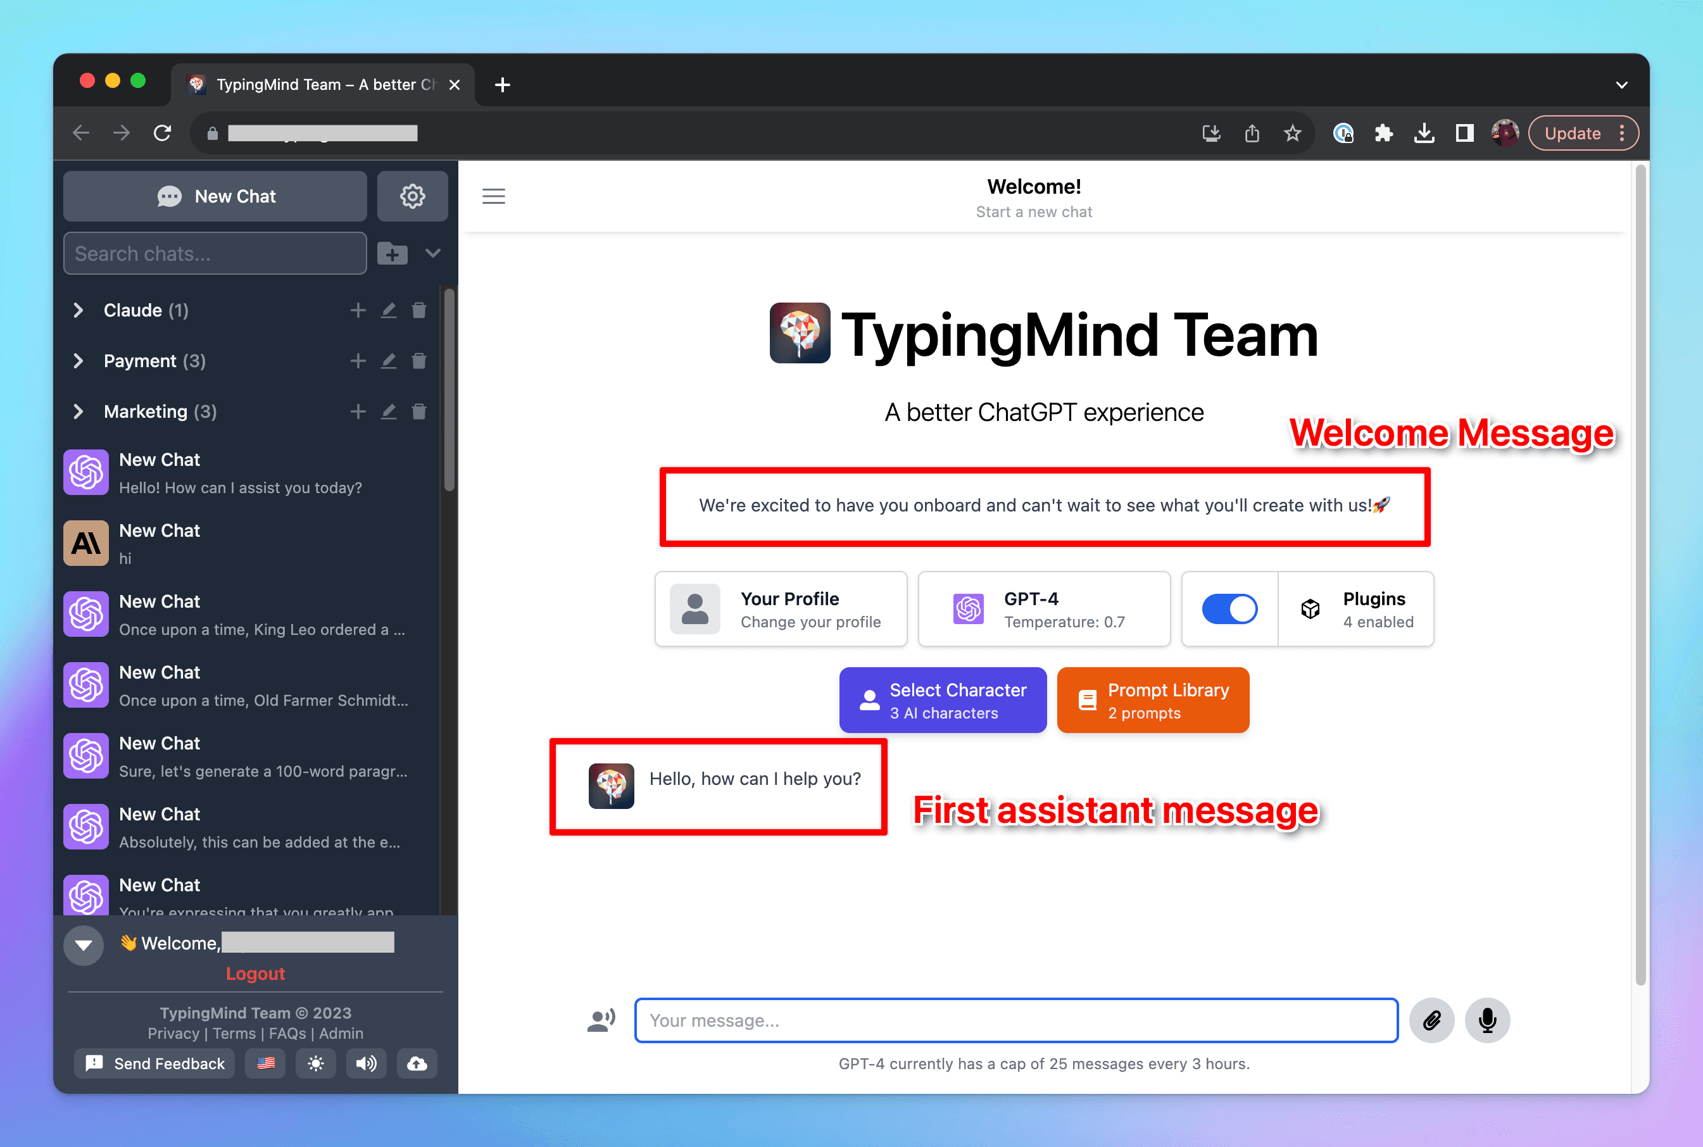
Task: Toggle light/dark theme sun icon
Action: [315, 1063]
